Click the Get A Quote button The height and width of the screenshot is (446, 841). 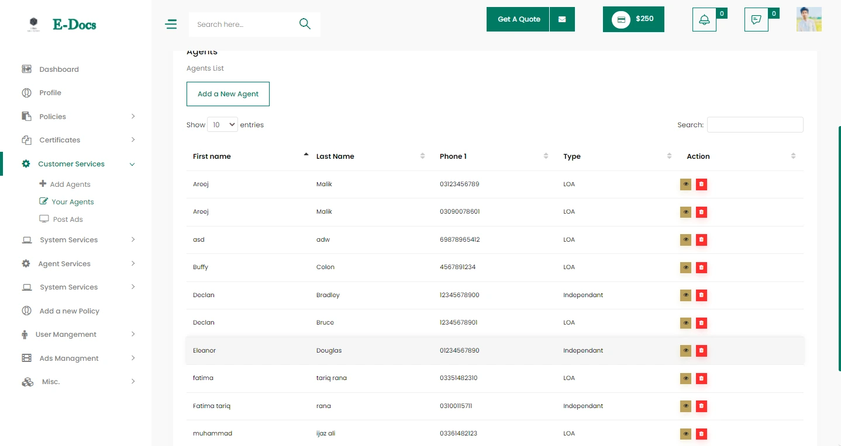pyautogui.click(x=518, y=19)
